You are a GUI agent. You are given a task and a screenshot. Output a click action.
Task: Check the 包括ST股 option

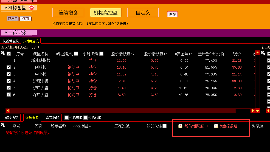(x=86, y=118)
